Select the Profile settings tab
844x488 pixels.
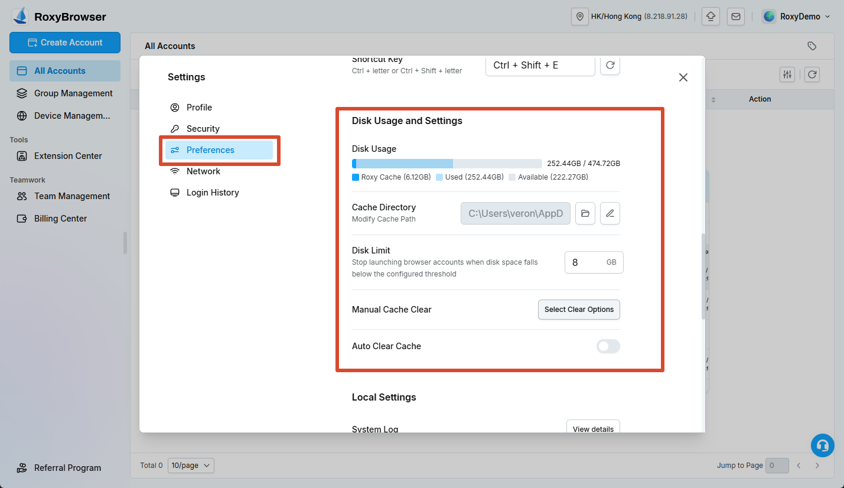click(219, 108)
